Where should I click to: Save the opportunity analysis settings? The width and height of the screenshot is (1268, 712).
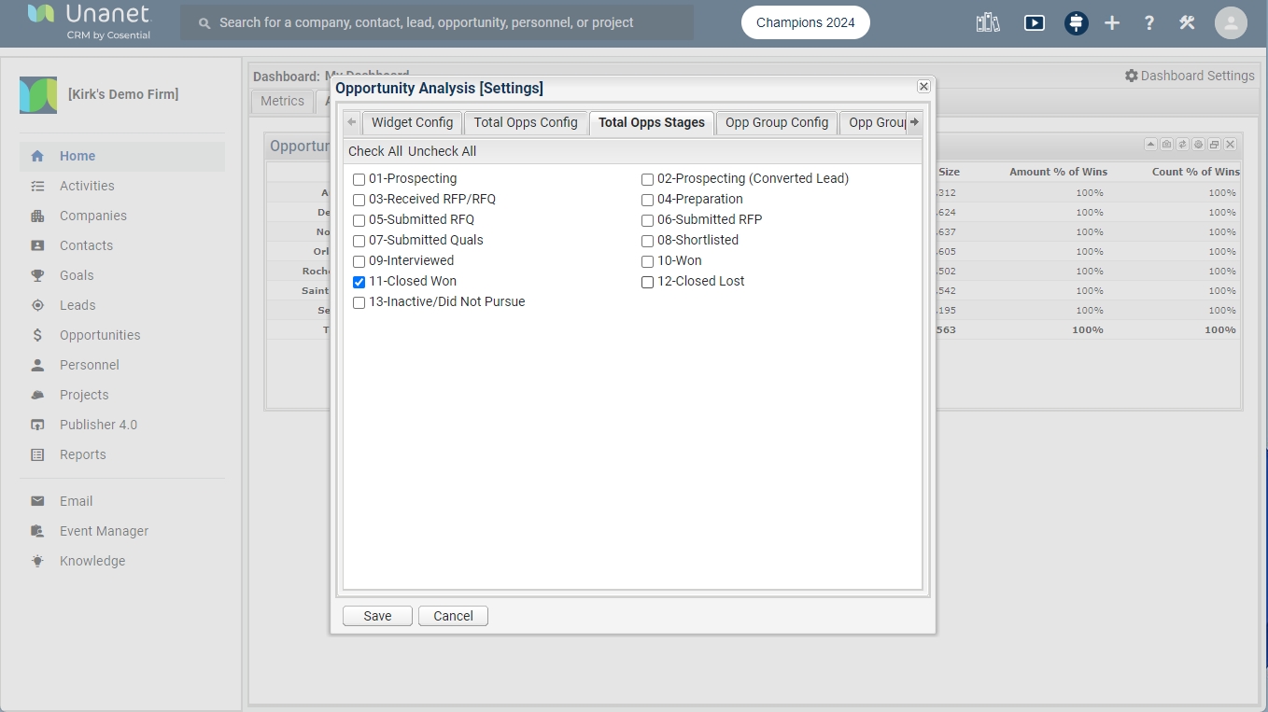click(x=377, y=616)
